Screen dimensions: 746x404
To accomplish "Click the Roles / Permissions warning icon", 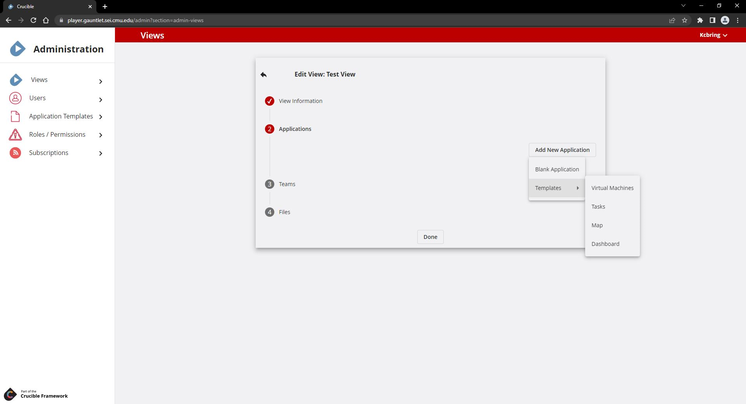I will tap(15, 134).
